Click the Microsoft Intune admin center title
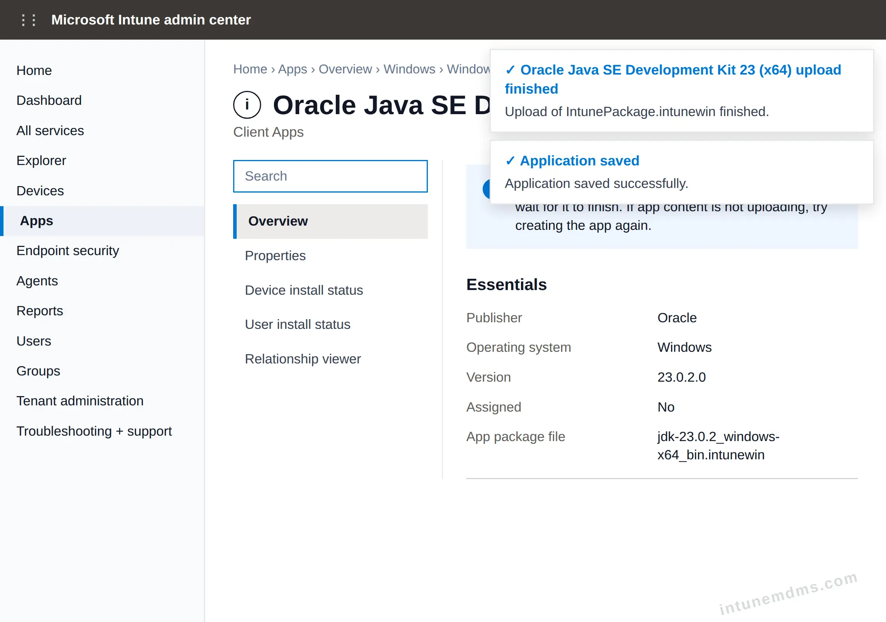This screenshot has height=622, width=886. pyautogui.click(x=151, y=20)
